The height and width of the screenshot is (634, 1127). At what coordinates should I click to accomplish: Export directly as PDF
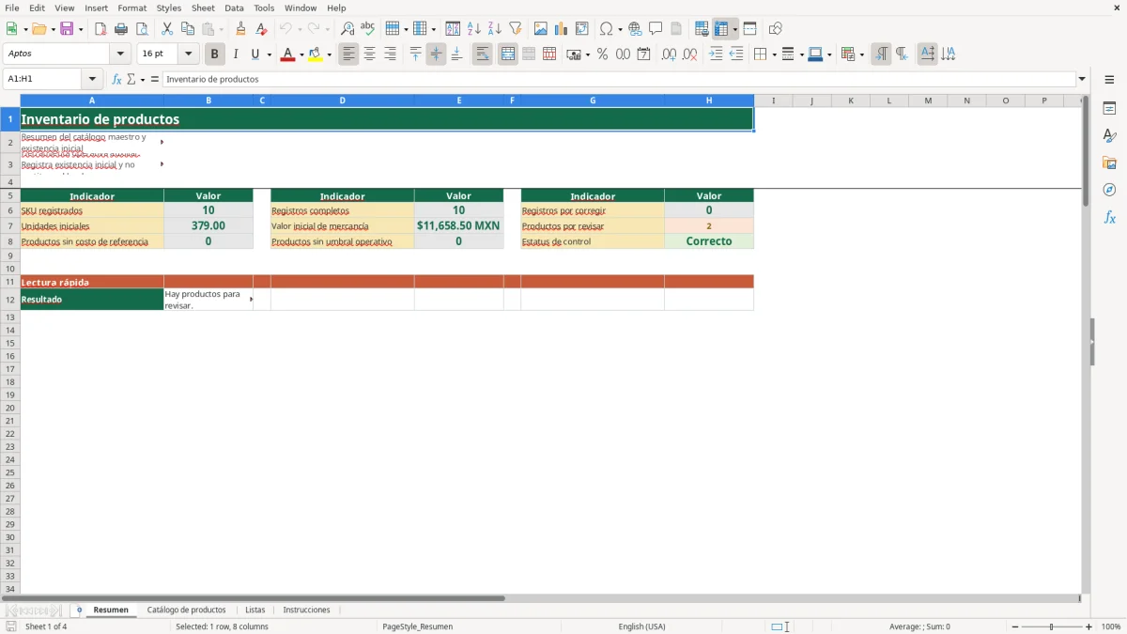click(100, 29)
